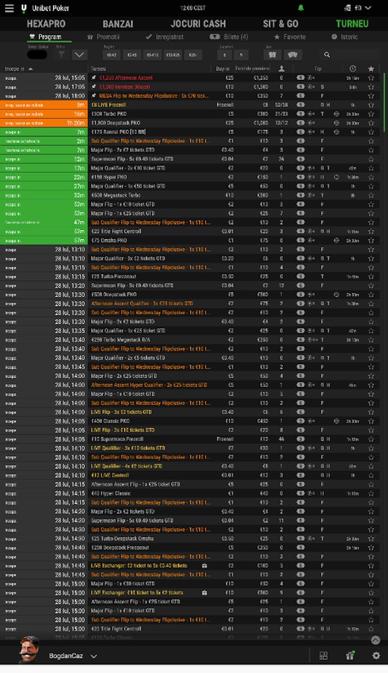The height and width of the screenshot is (673, 388).
Task: Favorite the €1,250 Afternoon Ascent tournament
Action: (x=371, y=78)
